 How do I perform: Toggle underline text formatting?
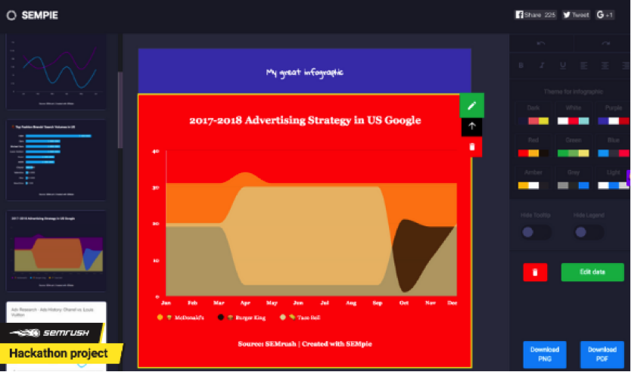[x=563, y=65]
